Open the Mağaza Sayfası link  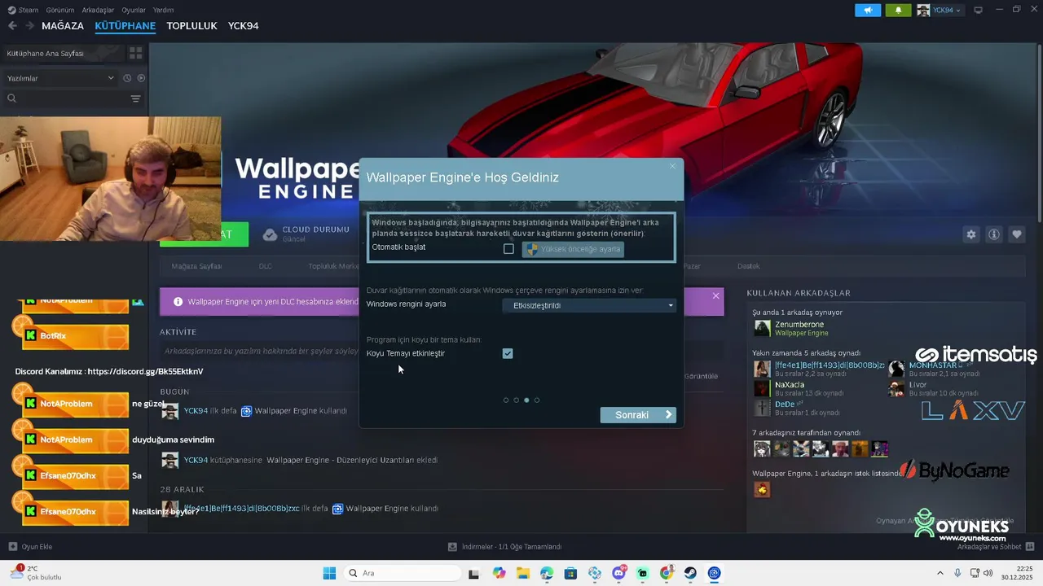click(196, 266)
